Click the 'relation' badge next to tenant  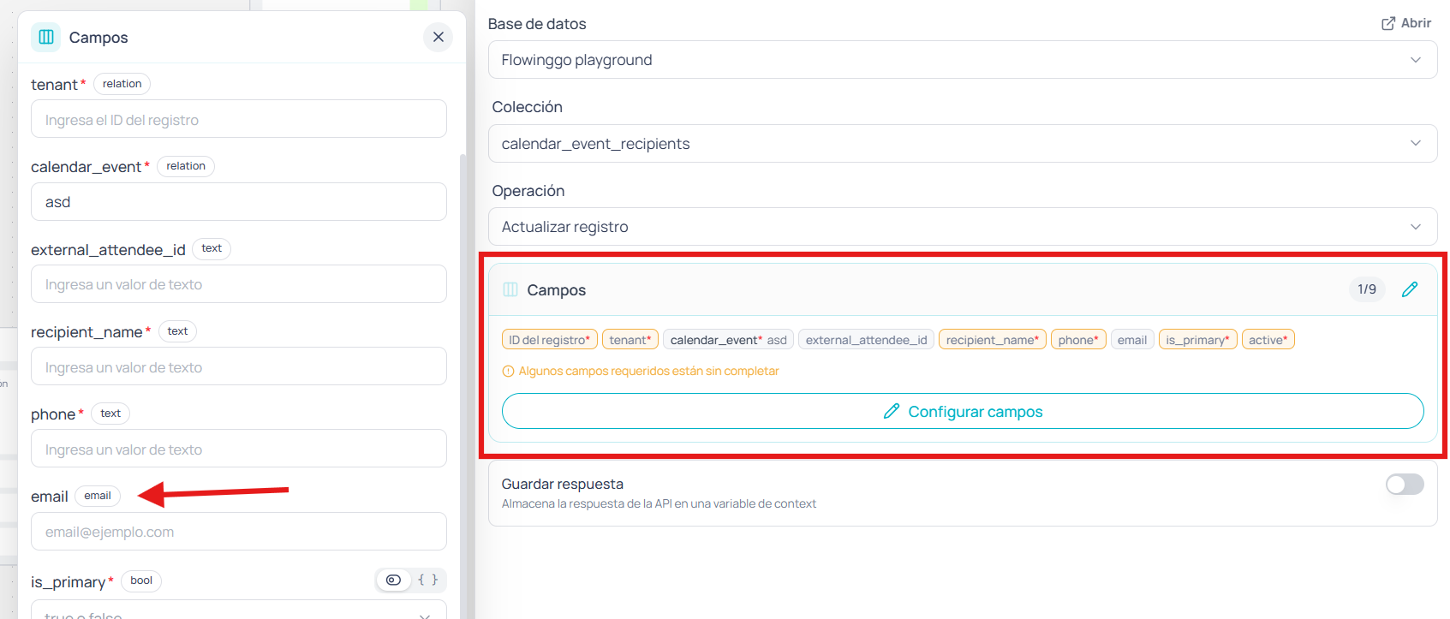pos(122,84)
